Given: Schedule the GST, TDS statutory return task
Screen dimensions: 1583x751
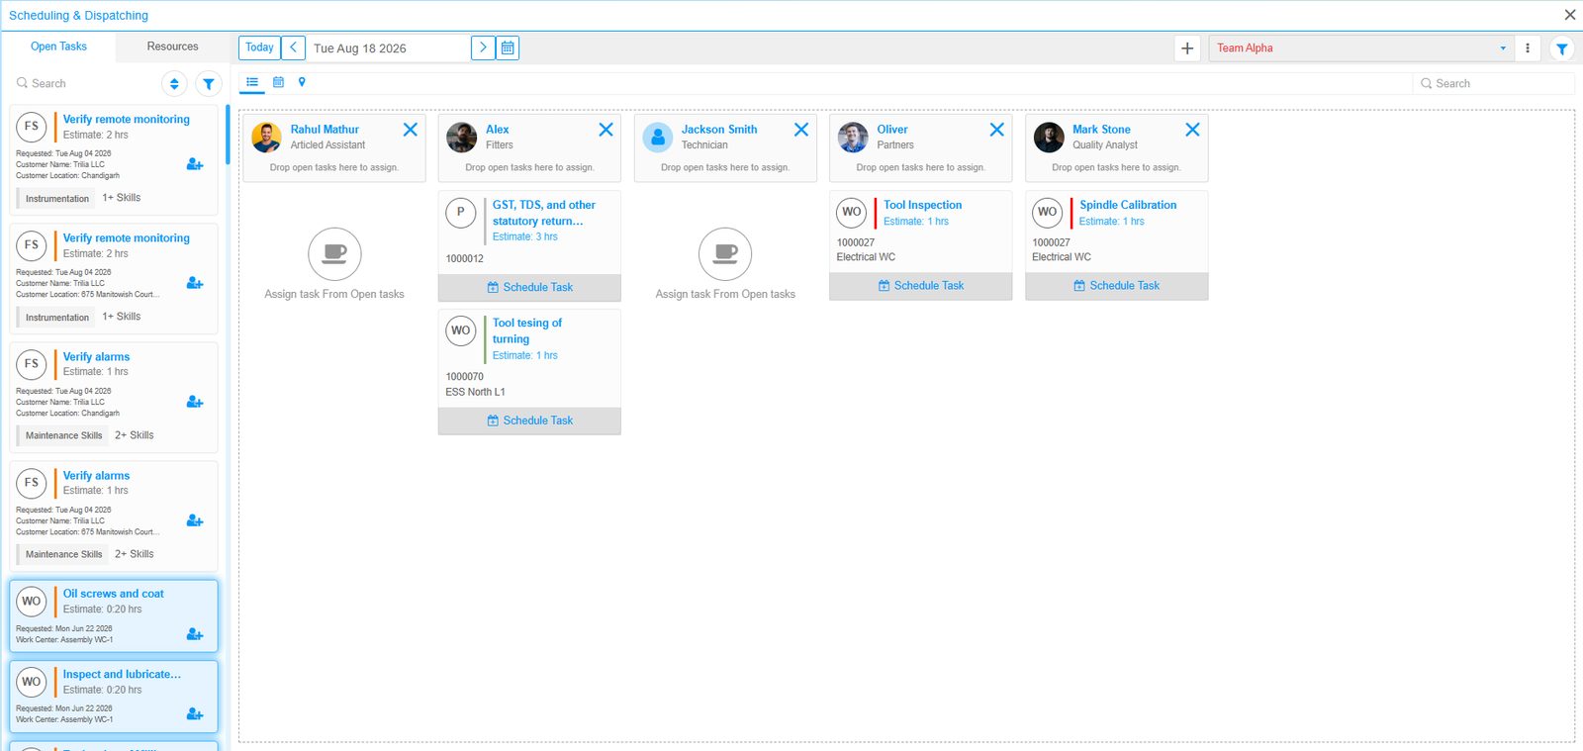Looking at the screenshot, I should point(529,288).
